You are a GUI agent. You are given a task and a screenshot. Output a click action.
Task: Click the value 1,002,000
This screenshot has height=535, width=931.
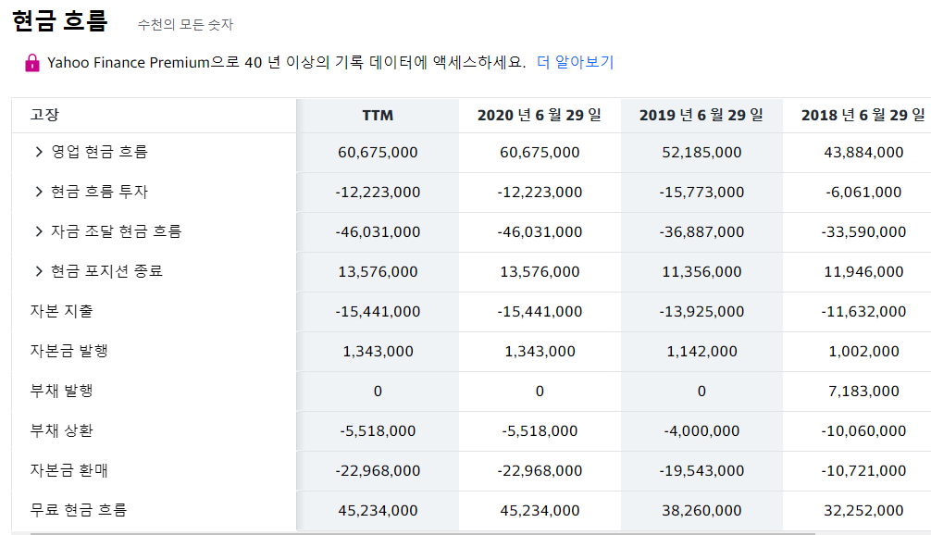coord(863,352)
